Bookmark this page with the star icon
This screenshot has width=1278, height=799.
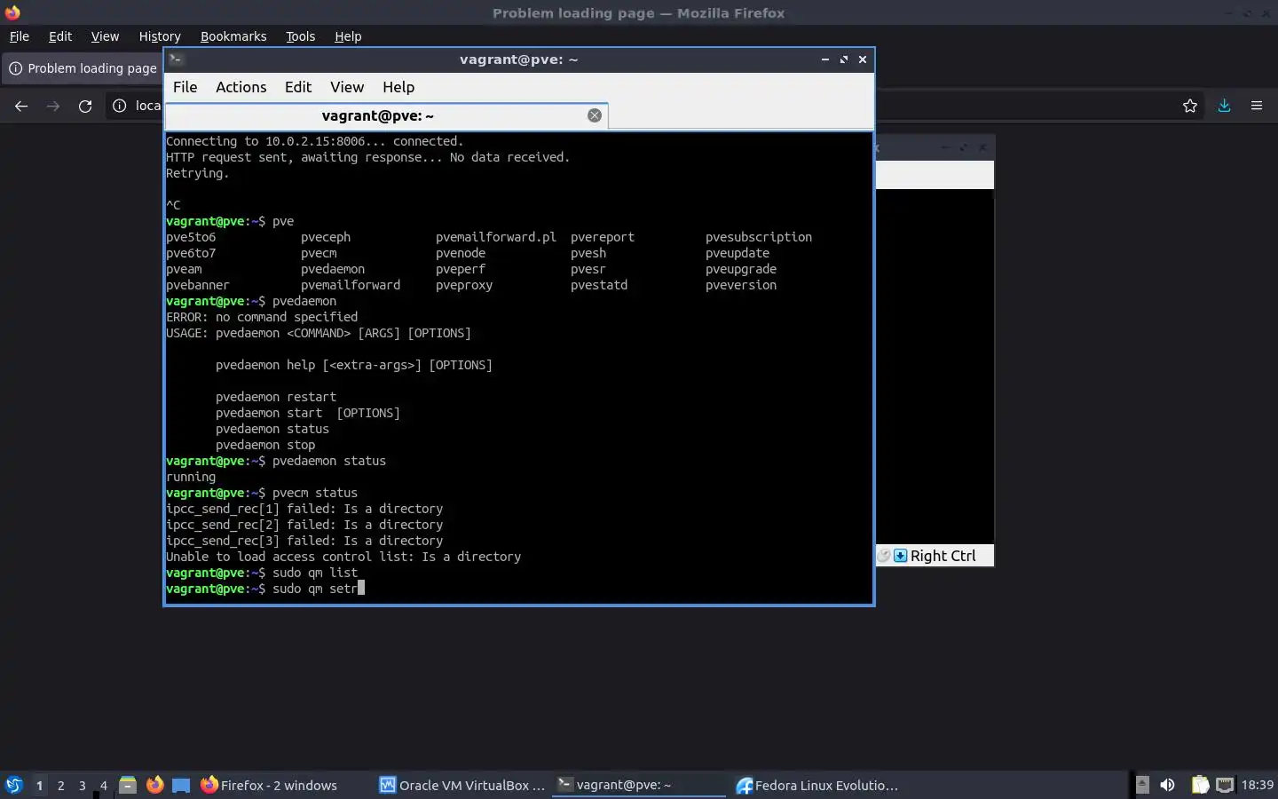(1190, 106)
